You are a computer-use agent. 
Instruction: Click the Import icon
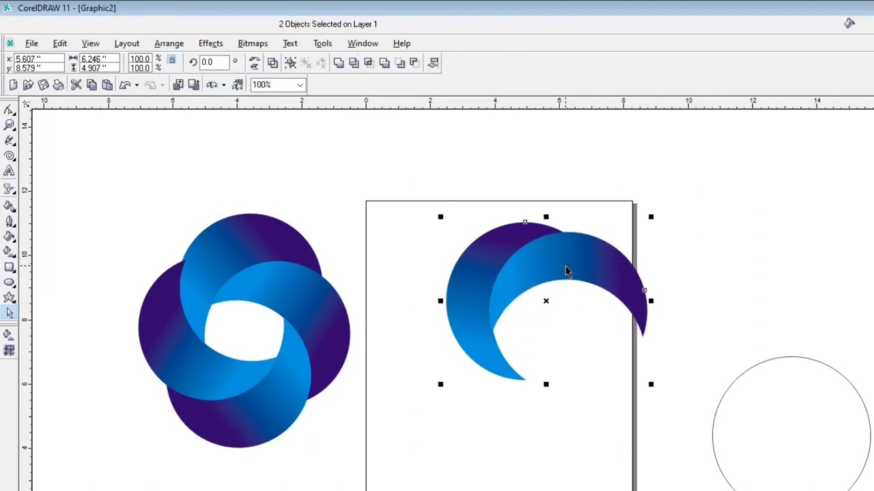click(178, 85)
